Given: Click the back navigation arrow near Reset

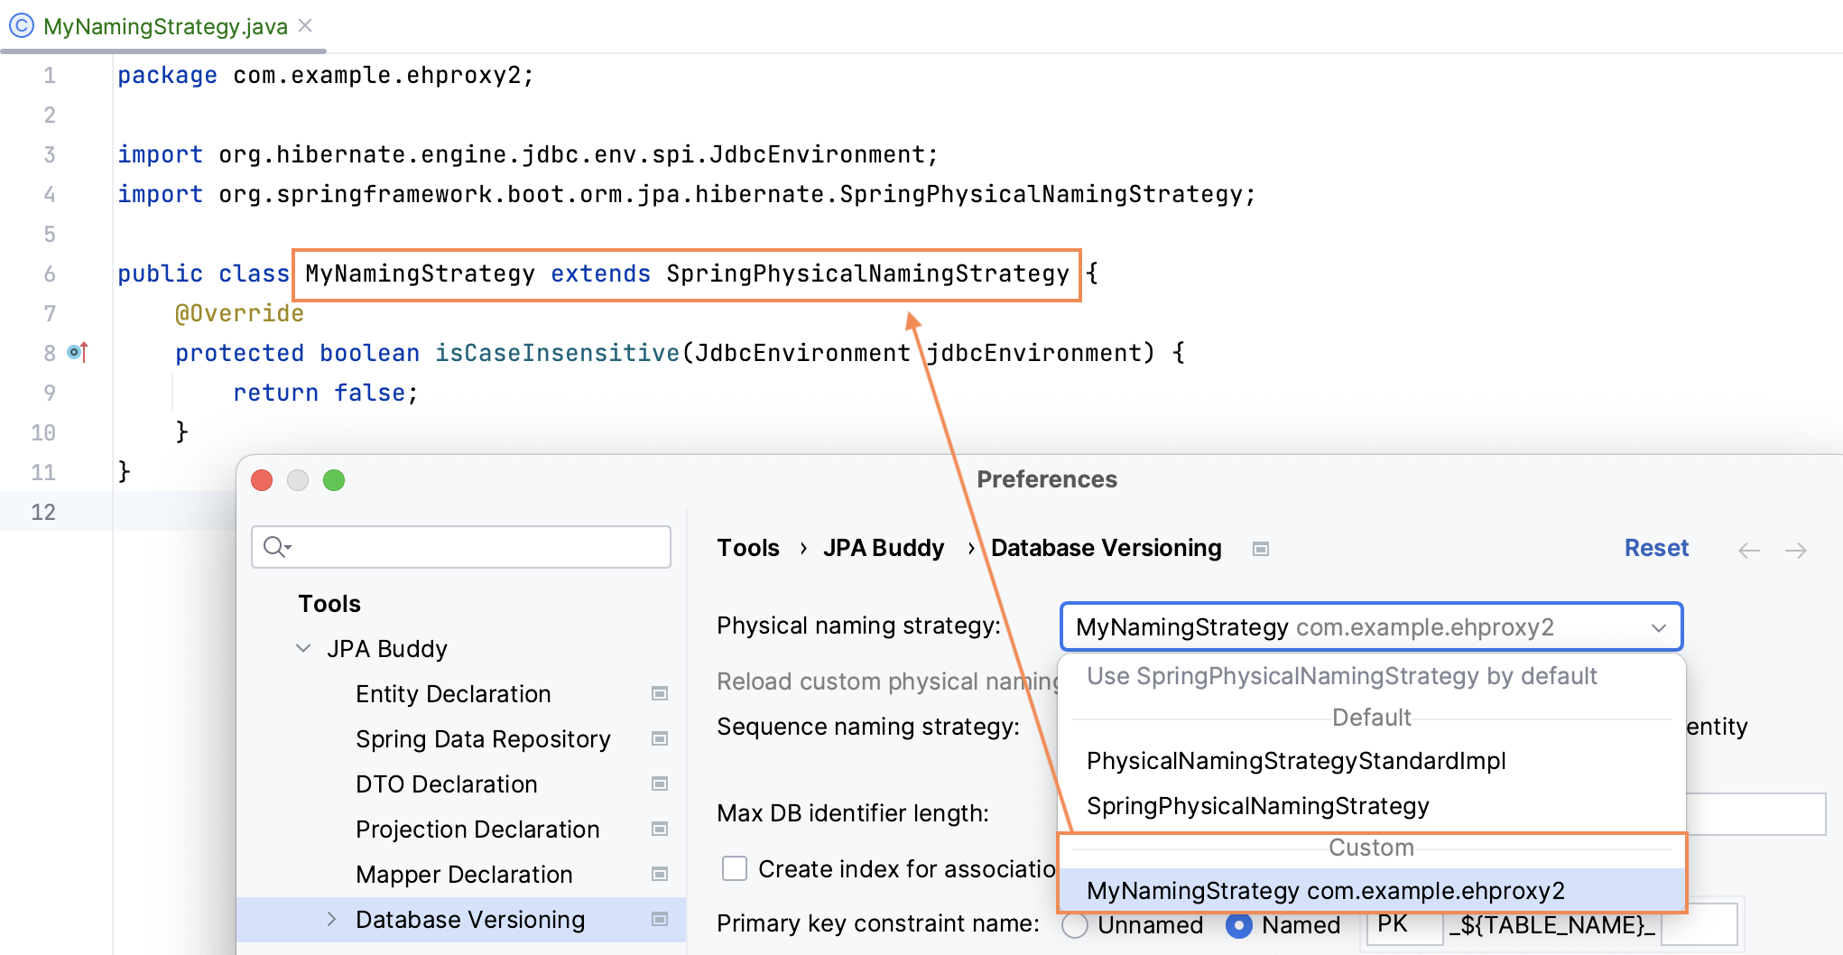Looking at the screenshot, I should 1749,550.
